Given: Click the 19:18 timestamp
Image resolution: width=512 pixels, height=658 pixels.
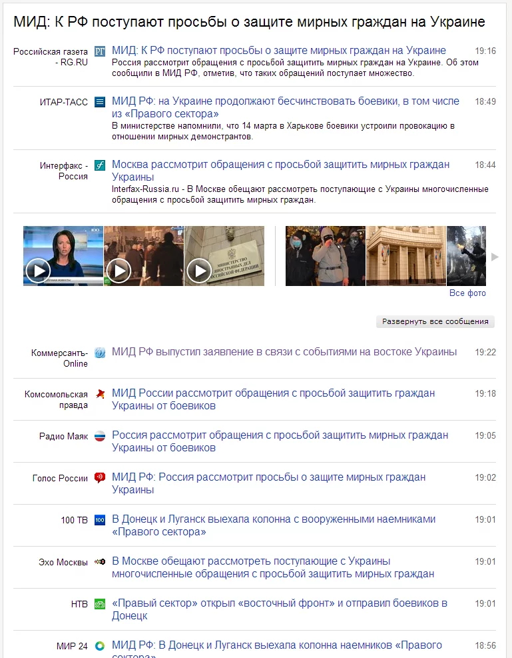Looking at the screenshot, I should tap(485, 393).
